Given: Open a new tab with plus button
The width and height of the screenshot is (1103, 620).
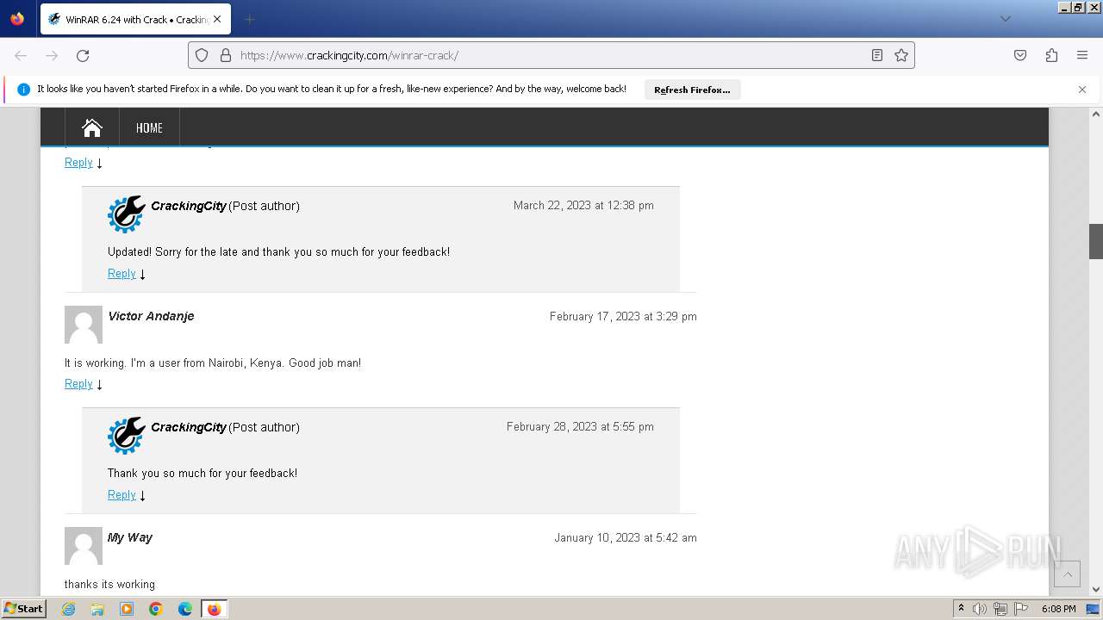Looking at the screenshot, I should [249, 19].
